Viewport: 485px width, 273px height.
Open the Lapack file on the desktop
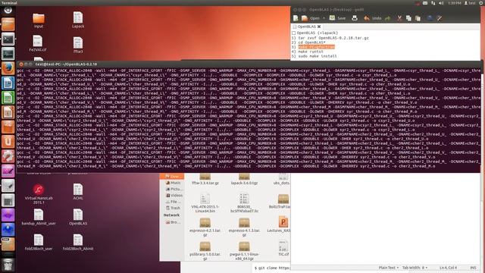[x=78, y=20]
